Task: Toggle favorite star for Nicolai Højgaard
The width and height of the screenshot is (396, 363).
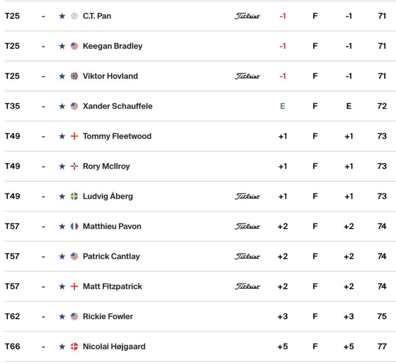Action: tap(62, 347)
